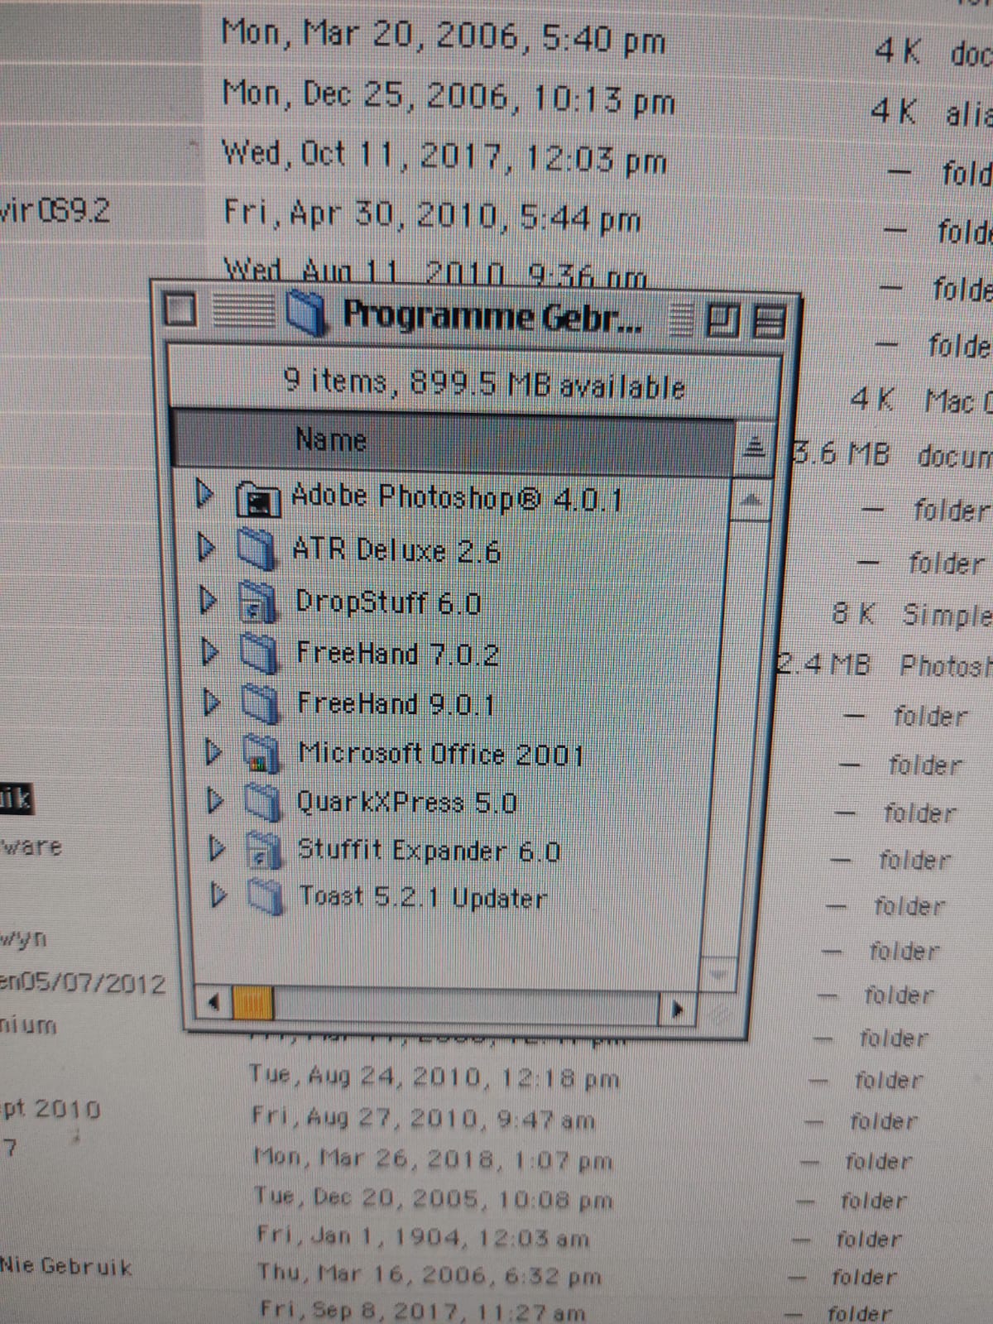Select the QuarkXPress 5.0 folder icon

[262, 802]
